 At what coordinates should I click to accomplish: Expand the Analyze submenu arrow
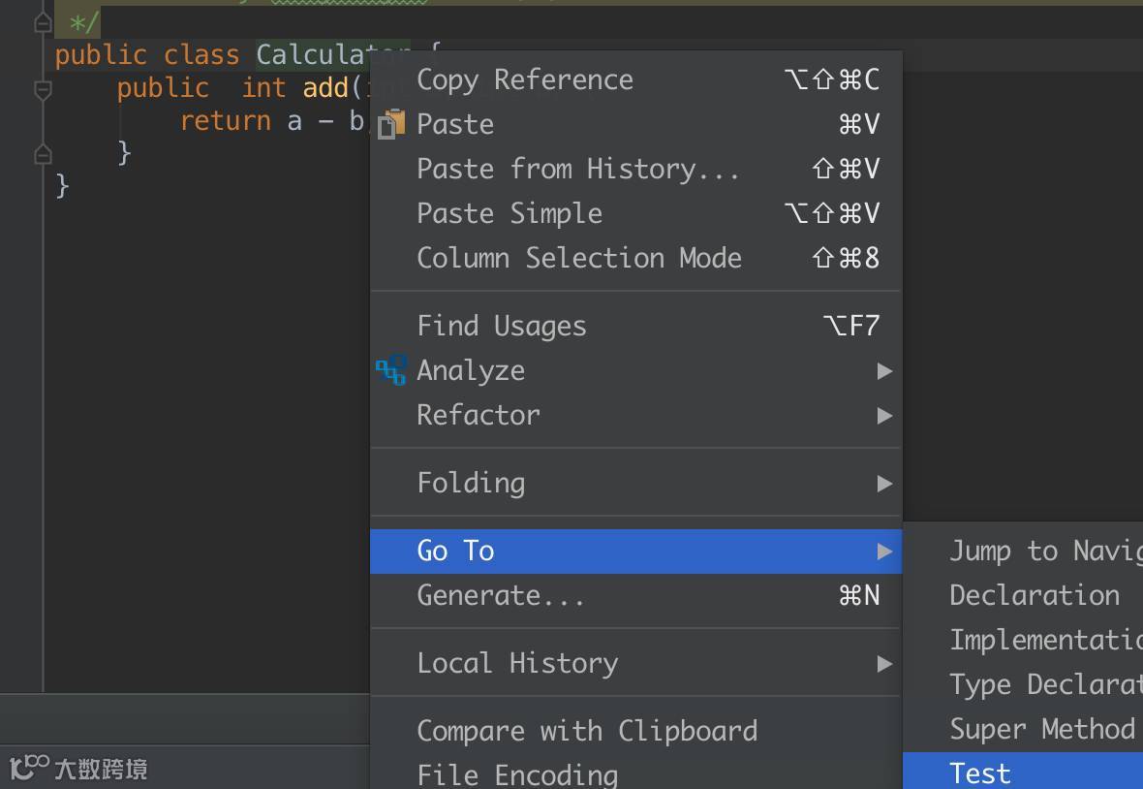pyautogui.click(x=883, y=371)
